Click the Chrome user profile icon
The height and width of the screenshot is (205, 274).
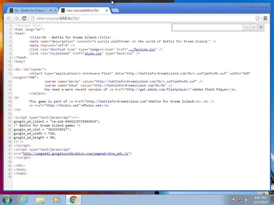pyautogui.click(x=240, y=5)
